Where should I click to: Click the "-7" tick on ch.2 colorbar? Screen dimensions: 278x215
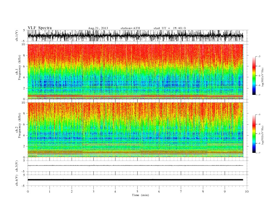tap(259, 153)
